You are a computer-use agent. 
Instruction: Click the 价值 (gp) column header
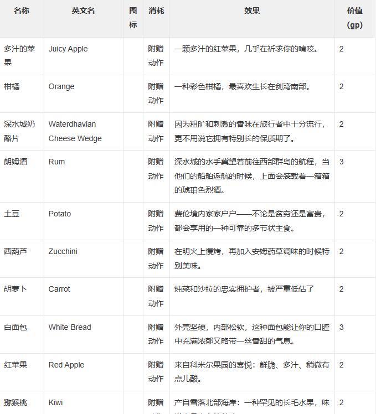[x=355, y=18]
